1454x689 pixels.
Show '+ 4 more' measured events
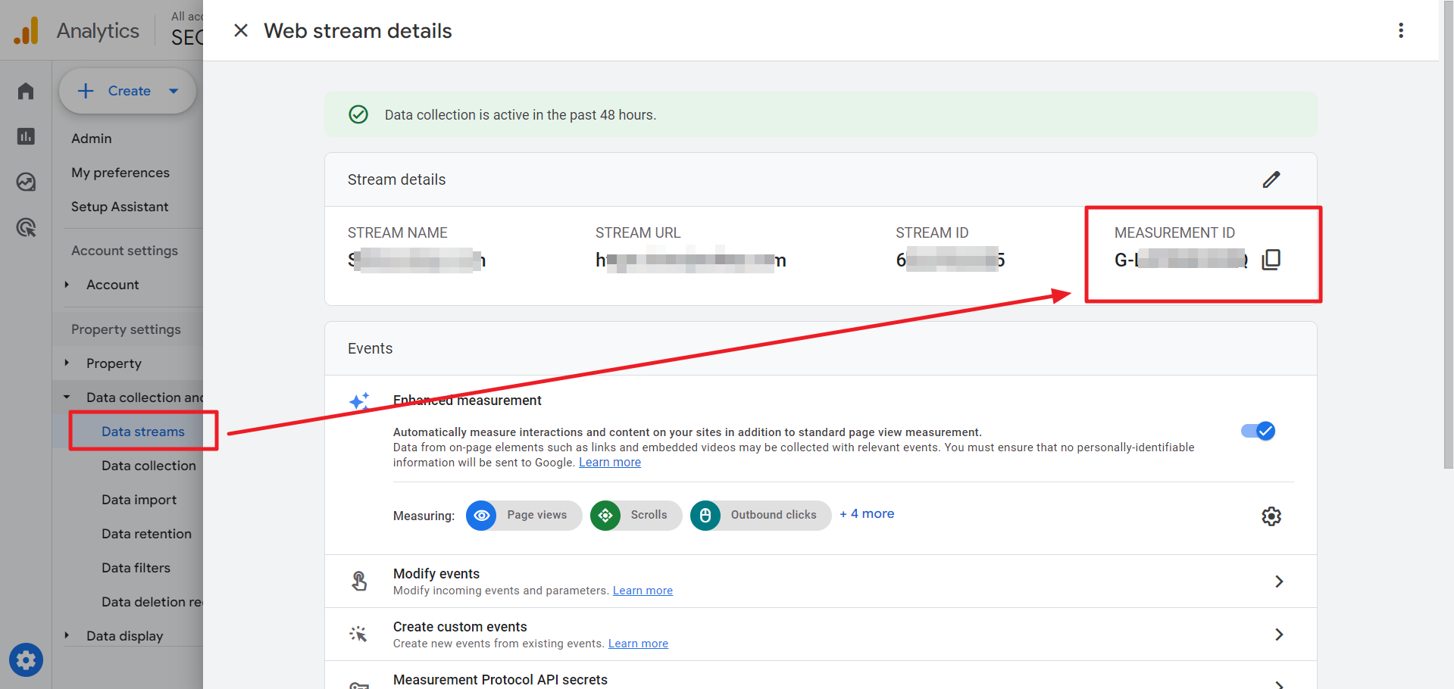867,513
